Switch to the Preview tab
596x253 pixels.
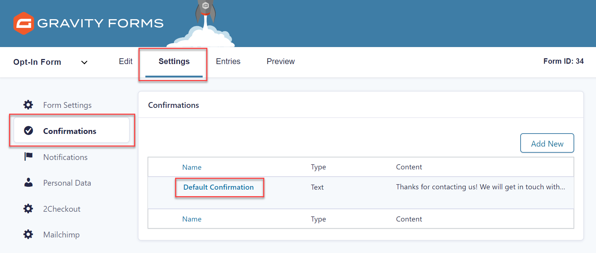click(281, 62)
